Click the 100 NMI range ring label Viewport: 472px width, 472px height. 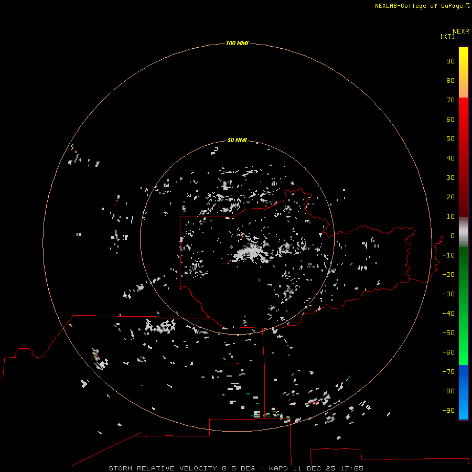coord(237,44)
